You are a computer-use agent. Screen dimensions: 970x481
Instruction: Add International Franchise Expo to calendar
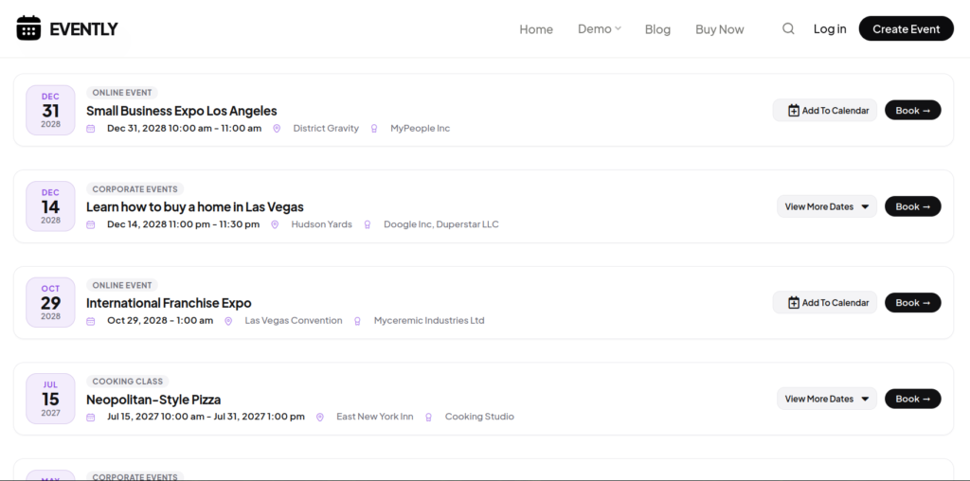point(825,302)
